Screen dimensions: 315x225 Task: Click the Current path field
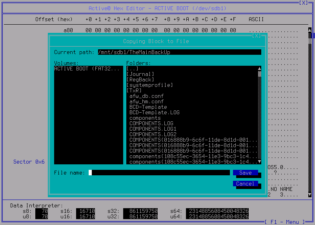[180, 52]
